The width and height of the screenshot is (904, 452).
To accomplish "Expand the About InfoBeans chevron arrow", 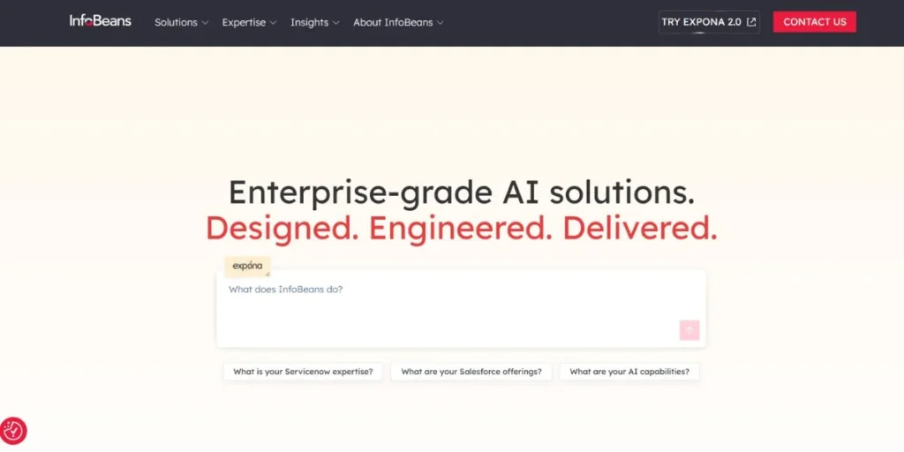I will [x=440, y=23].
